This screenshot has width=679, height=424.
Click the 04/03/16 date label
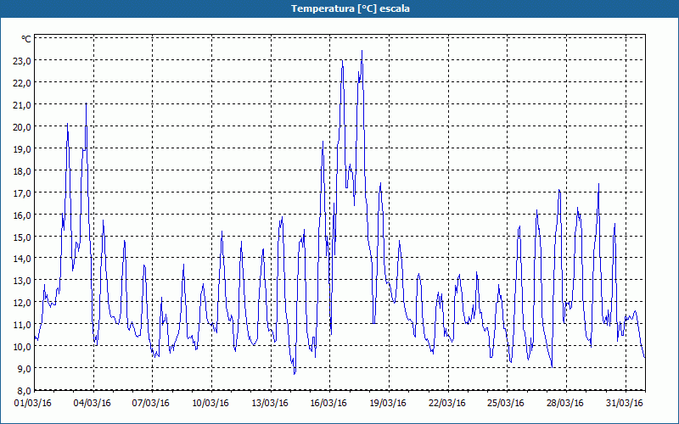pos(93,404)
